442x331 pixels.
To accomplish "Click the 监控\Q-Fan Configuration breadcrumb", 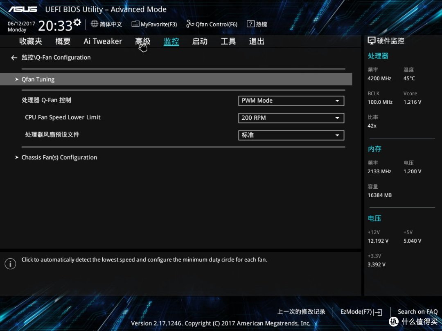I will pyautogui.click(x=56, y=58).
